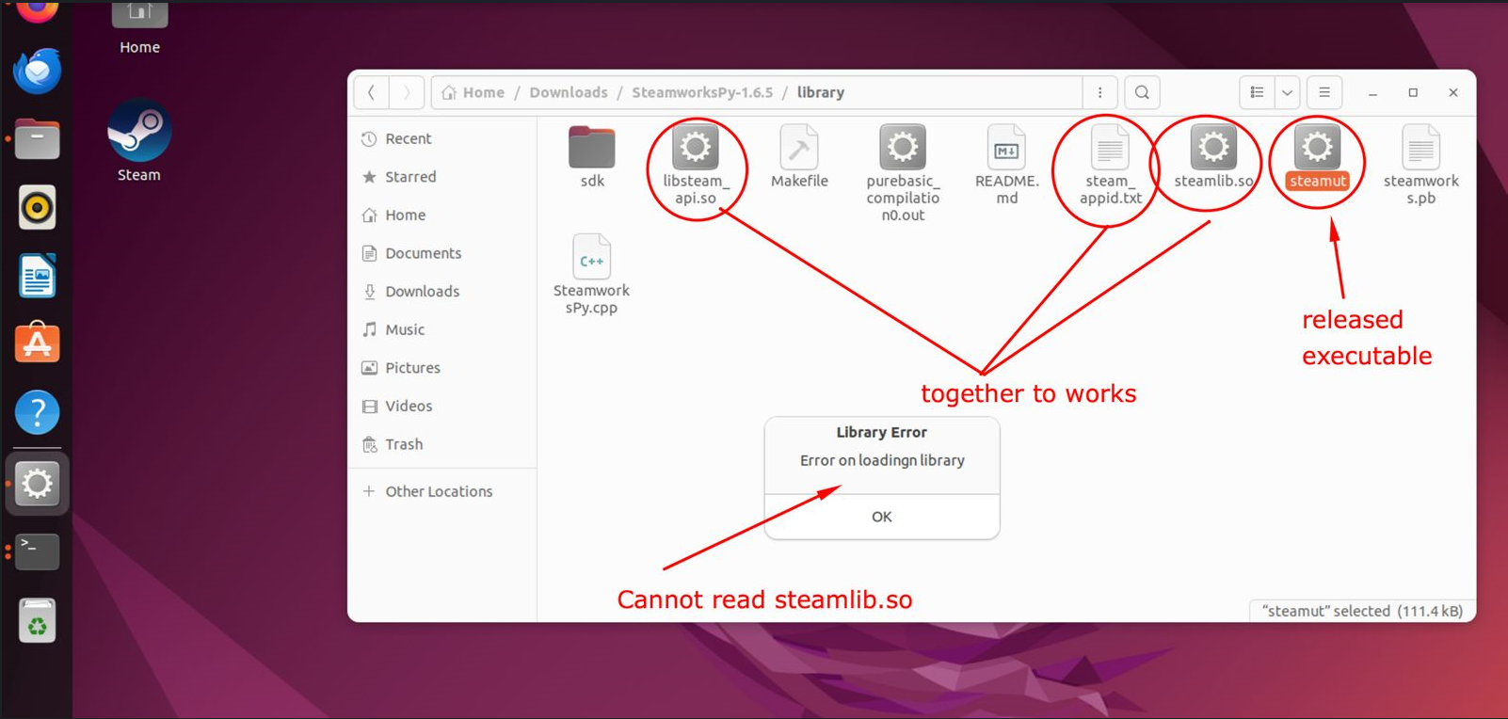Image resolution: width=1508 pixels, height=719 pixels.
Task: Open Home in the sidebar
Action: pos(442,215)
